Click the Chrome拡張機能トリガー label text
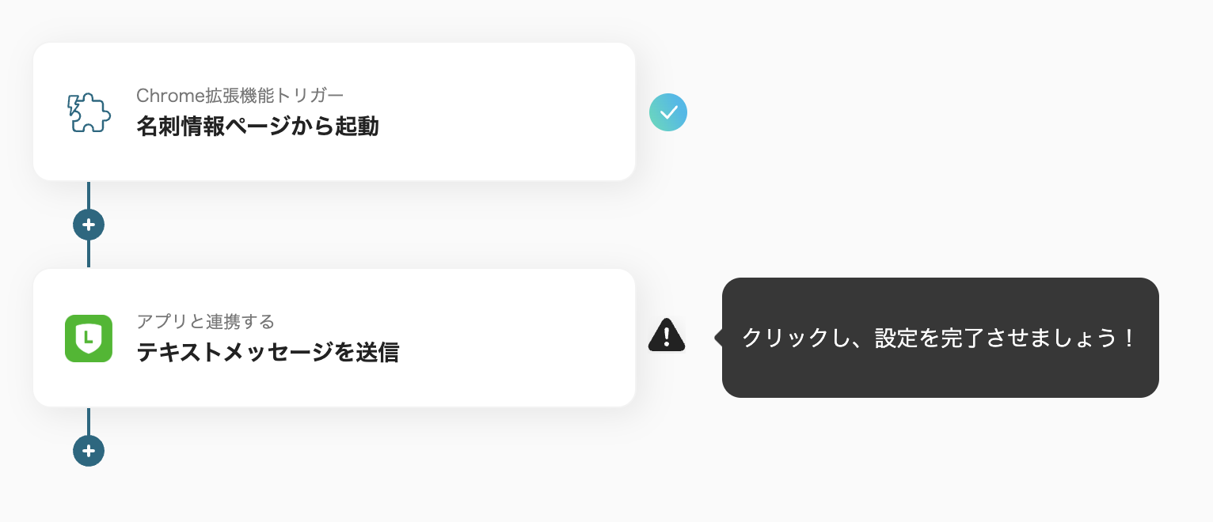Image resolution: width=1213 pixels, height=522 pixels. click(240, 96)
